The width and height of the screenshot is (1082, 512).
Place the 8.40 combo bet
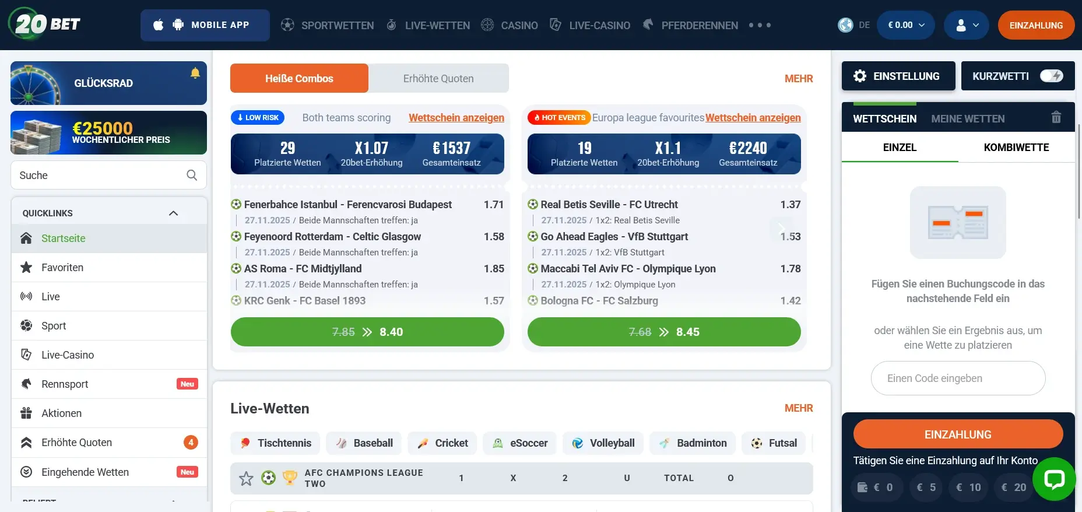[367, 332]
